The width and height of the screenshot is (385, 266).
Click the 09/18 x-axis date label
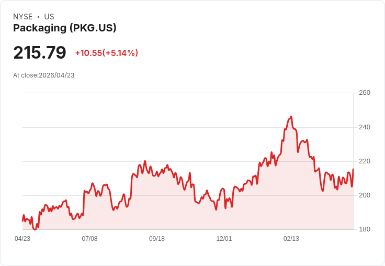157,239
